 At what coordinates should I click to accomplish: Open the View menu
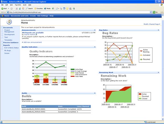11,5
